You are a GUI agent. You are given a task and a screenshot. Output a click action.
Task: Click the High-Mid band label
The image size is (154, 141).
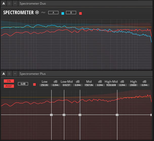[111, 82]
